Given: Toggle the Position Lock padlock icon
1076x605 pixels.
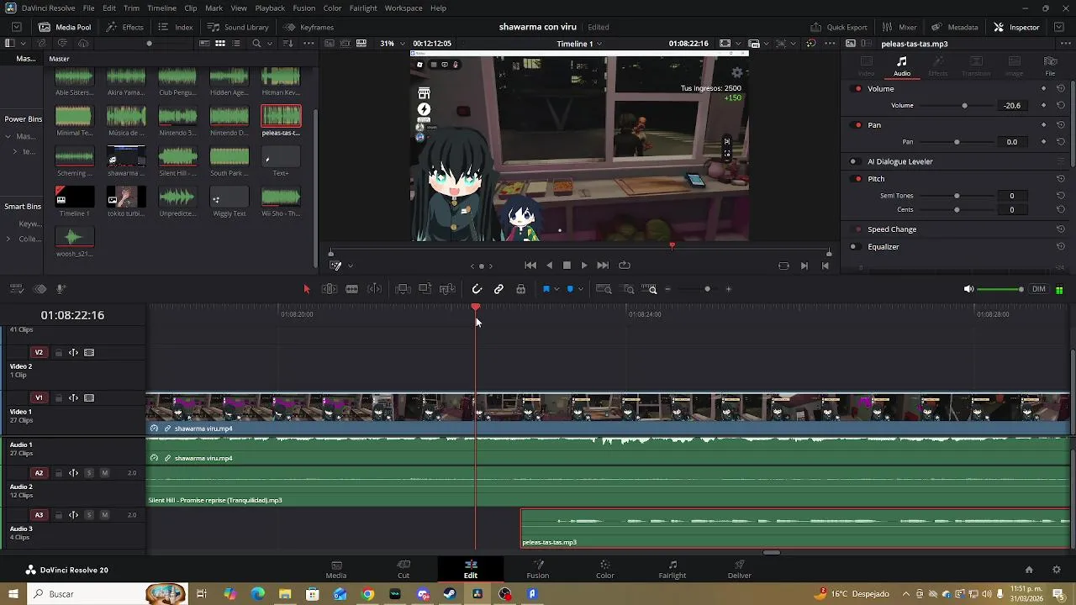Looking at the screenshot, I should (x=521, y=289).
